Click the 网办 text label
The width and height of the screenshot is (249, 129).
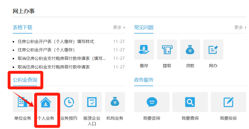213,66
